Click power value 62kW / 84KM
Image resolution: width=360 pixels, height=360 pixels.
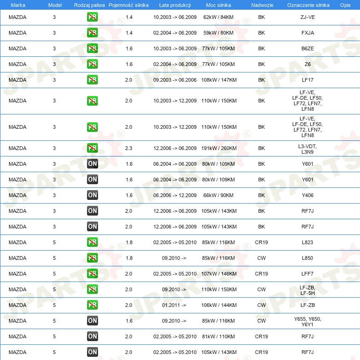pyautogui.click(x=218, y=17)
